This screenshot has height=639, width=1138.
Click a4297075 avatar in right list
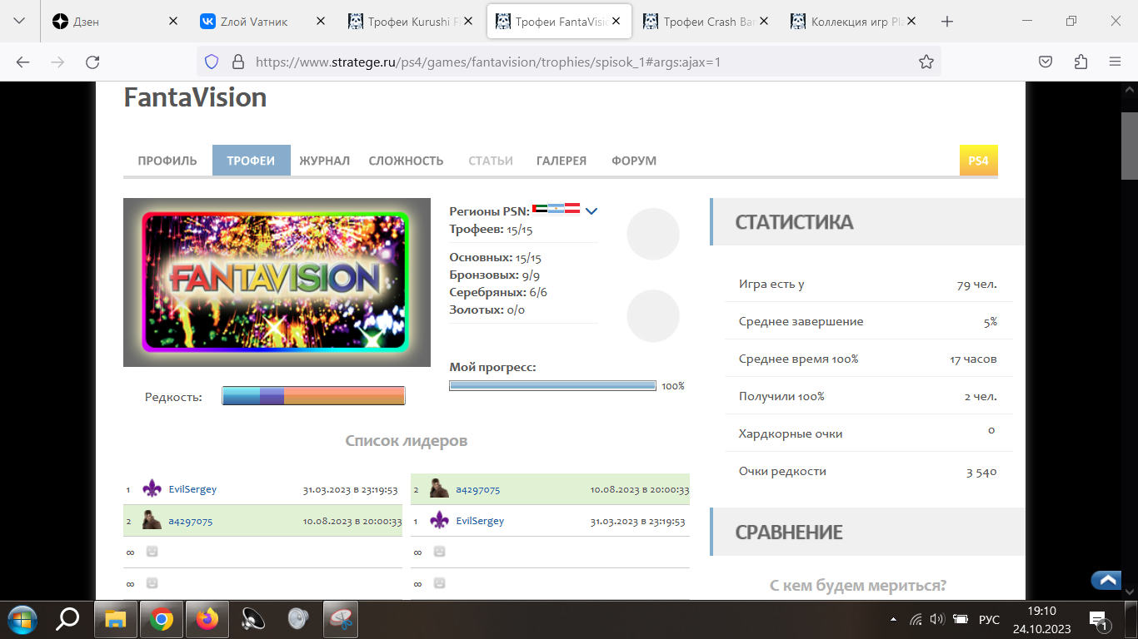coord(439,488)
